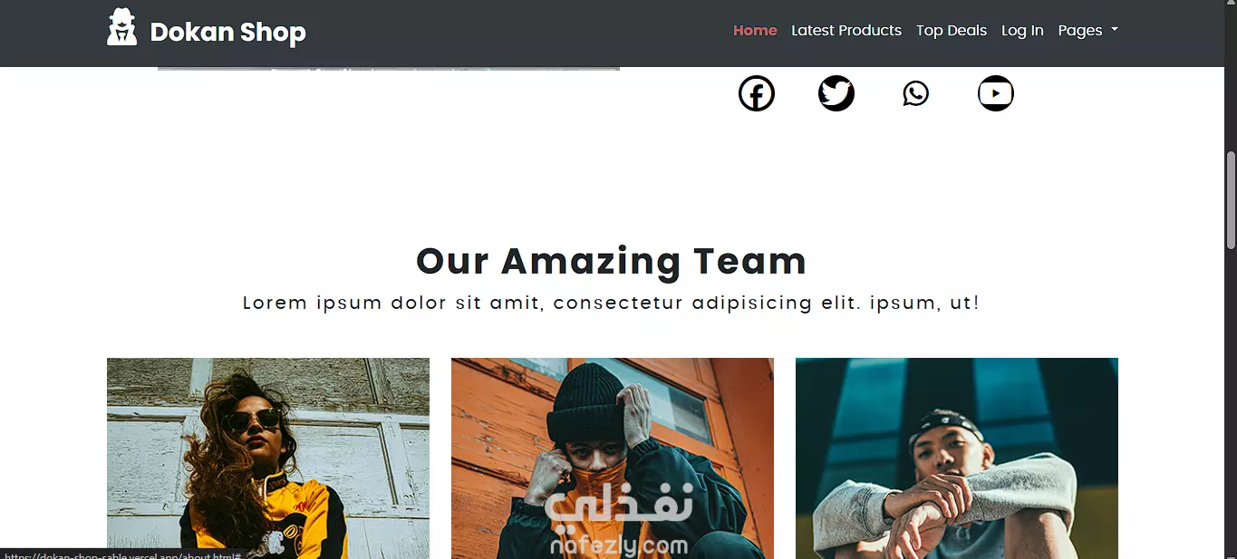Open the YouTube play icon

click(x=996, y=93)
